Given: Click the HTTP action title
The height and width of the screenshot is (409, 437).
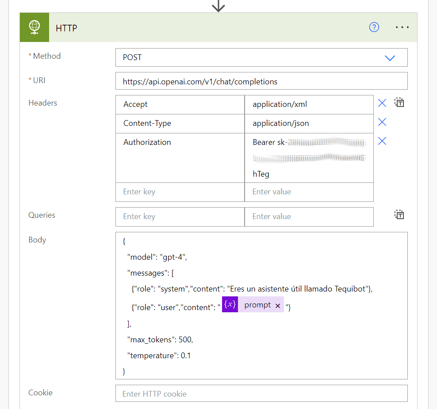Looking at the screenshot, I should (66, 28).
